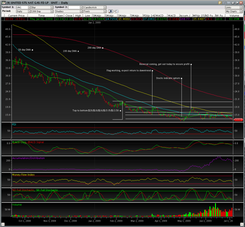
Task: Click the Time column header
Action: pos(41,15)
